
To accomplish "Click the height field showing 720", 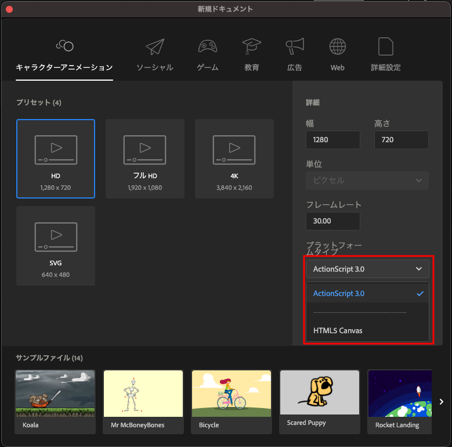I will pos(402,140).
